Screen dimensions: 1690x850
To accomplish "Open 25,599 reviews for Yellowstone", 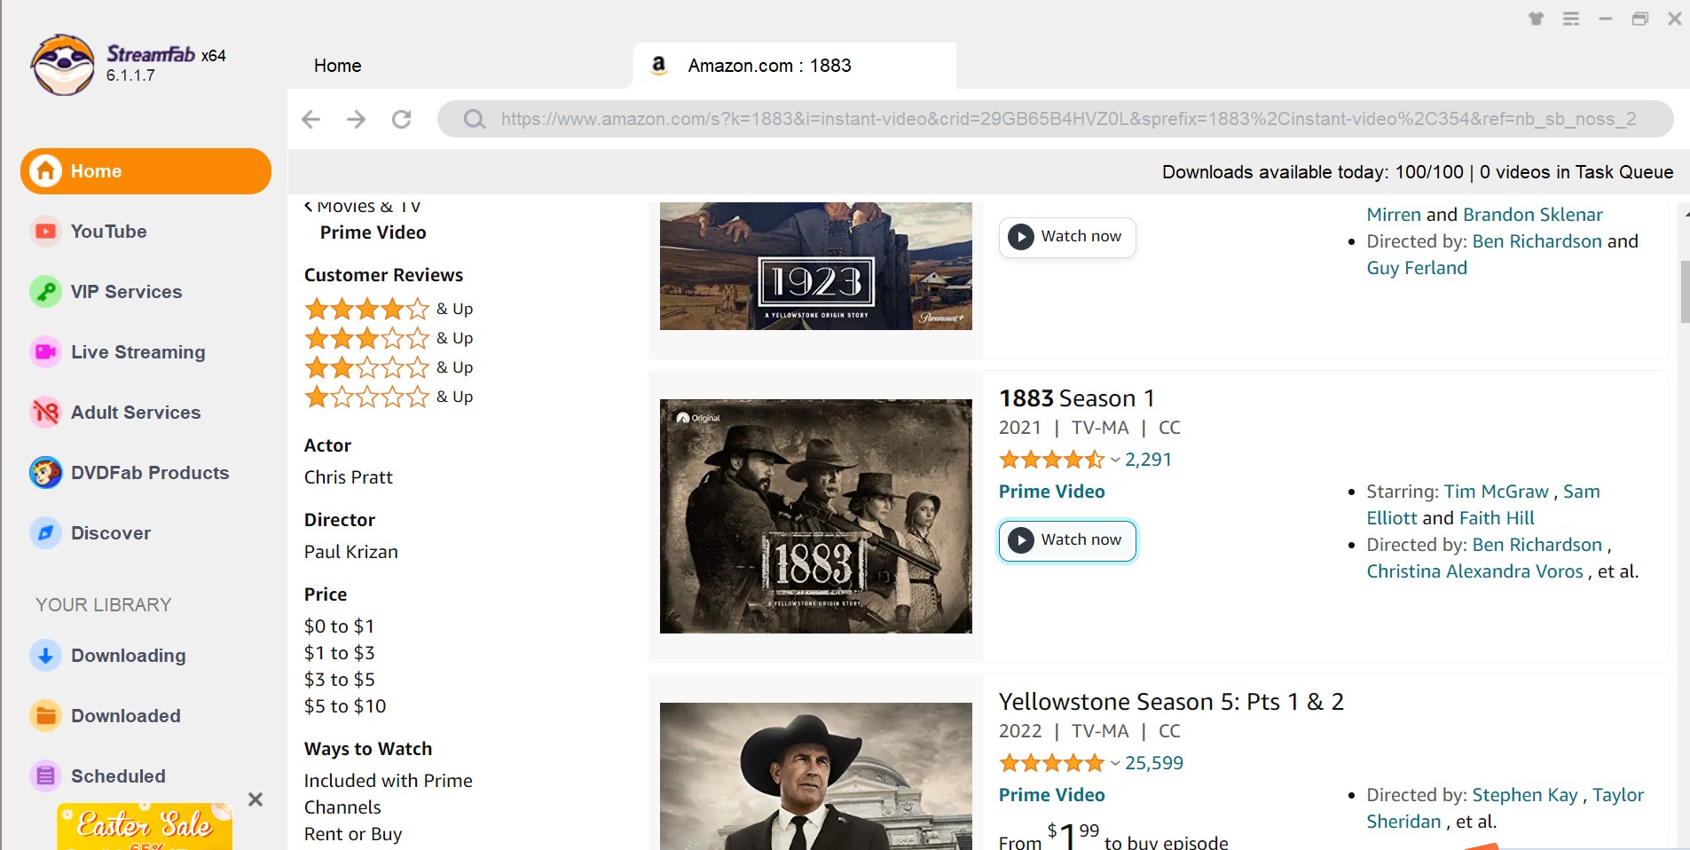I will tap(1154, 763).
